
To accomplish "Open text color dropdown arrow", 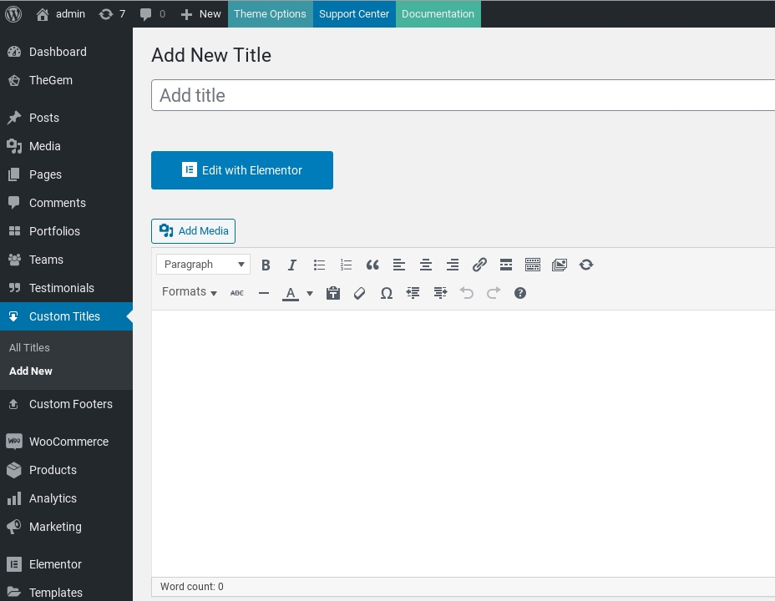I will pos(310,293).
